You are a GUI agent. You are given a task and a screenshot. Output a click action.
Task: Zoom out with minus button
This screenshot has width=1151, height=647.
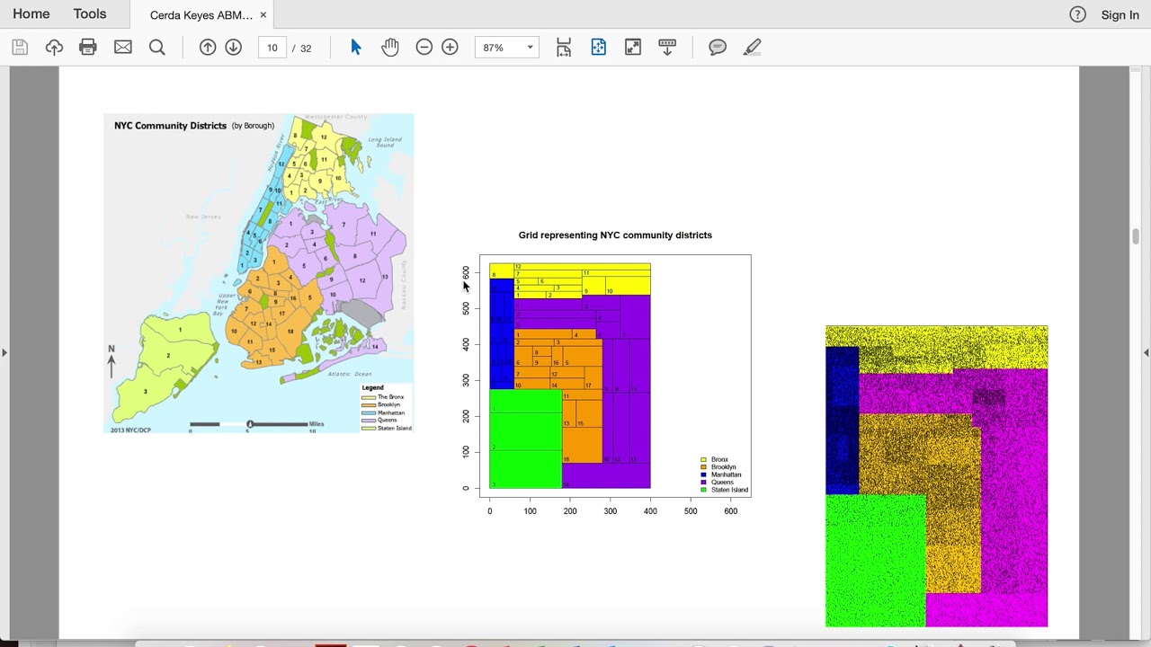424,48
